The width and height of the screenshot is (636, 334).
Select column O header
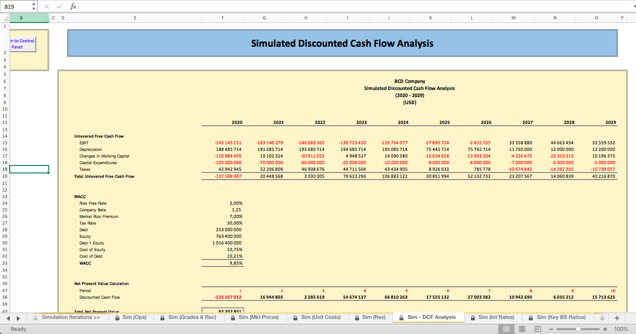click(596, 18)
